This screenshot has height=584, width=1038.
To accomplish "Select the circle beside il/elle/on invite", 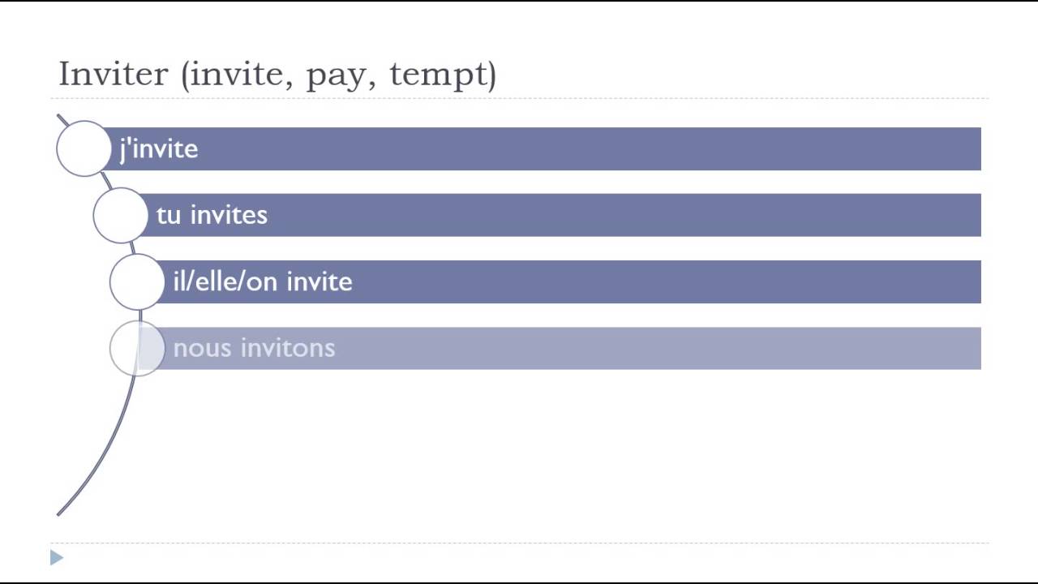I will 137,281.
